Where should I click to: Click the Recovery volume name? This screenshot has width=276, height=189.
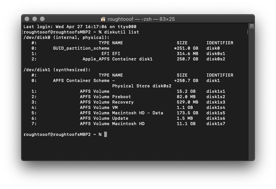[x=123, y=102]
